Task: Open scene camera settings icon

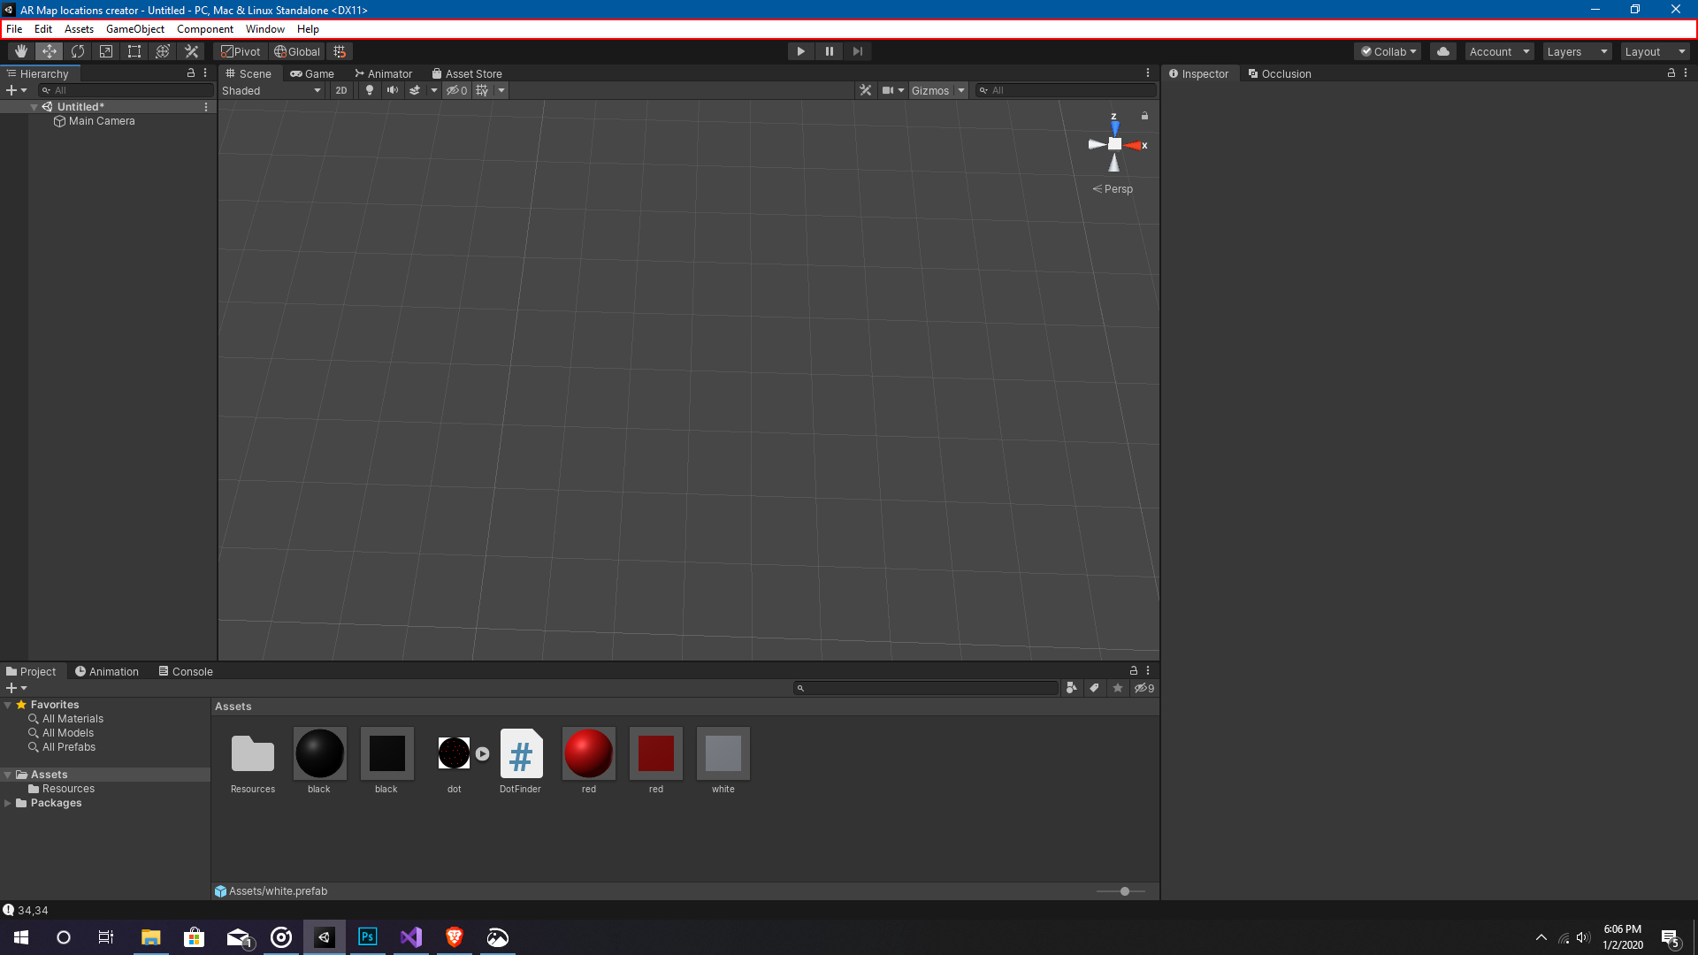Action: [x=888, y=90]
